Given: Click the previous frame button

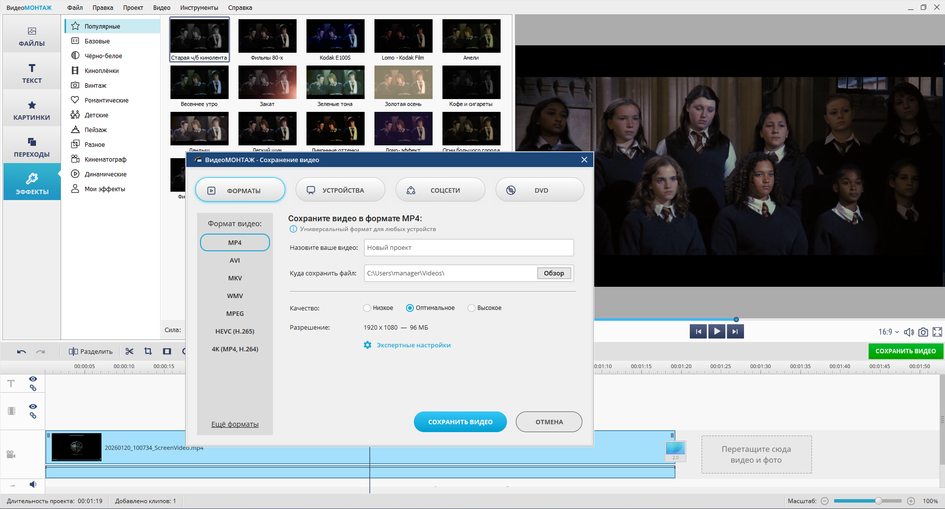Looking at the screenshot, I should pos(698,332).
